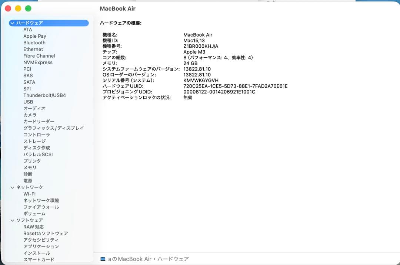Select Apple Pay in the sidebar

(35, 36)
